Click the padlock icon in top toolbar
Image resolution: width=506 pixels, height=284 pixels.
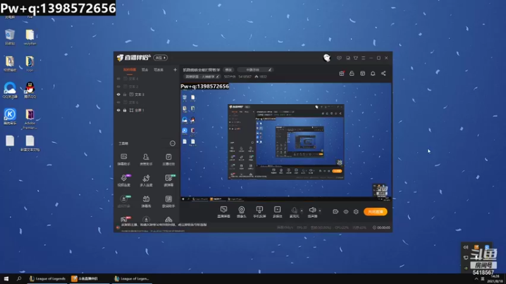352,73
